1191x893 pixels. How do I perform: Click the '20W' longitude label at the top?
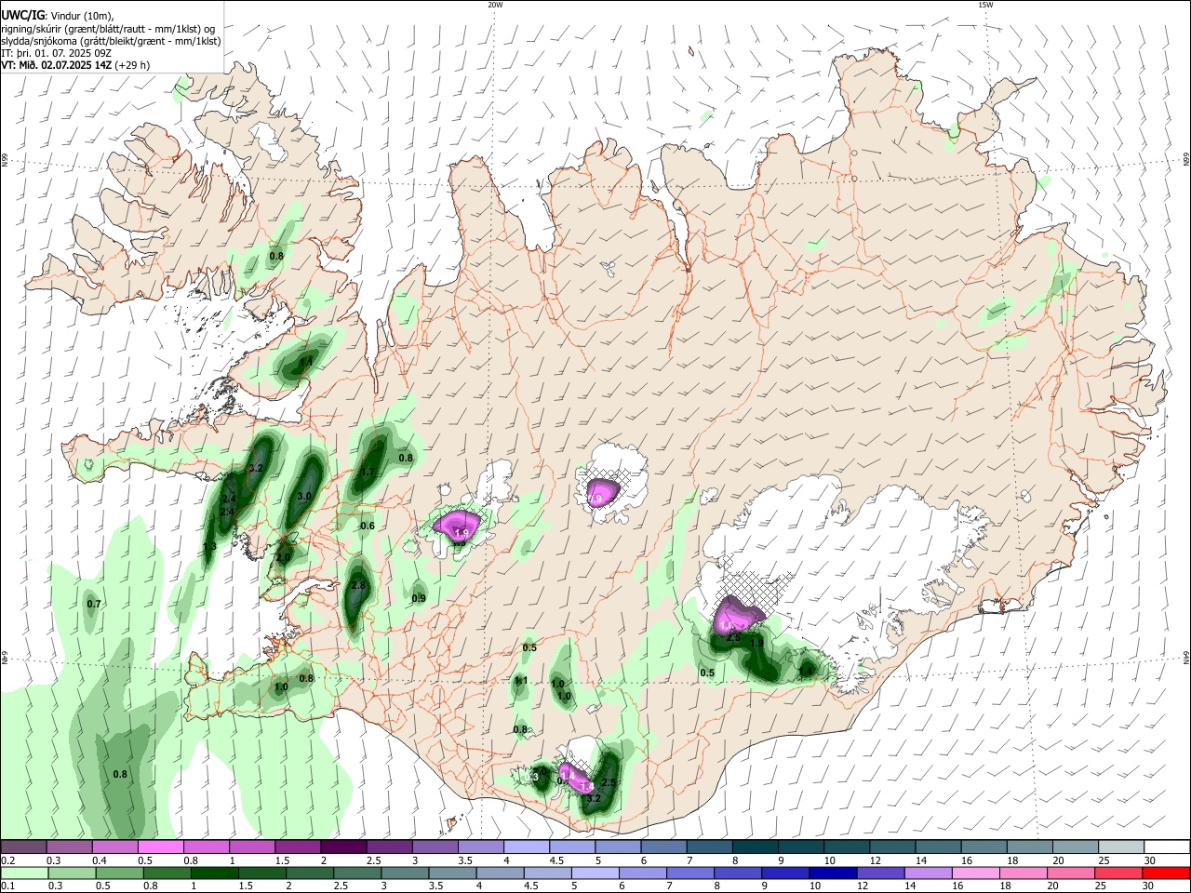[x=495, y=5]
